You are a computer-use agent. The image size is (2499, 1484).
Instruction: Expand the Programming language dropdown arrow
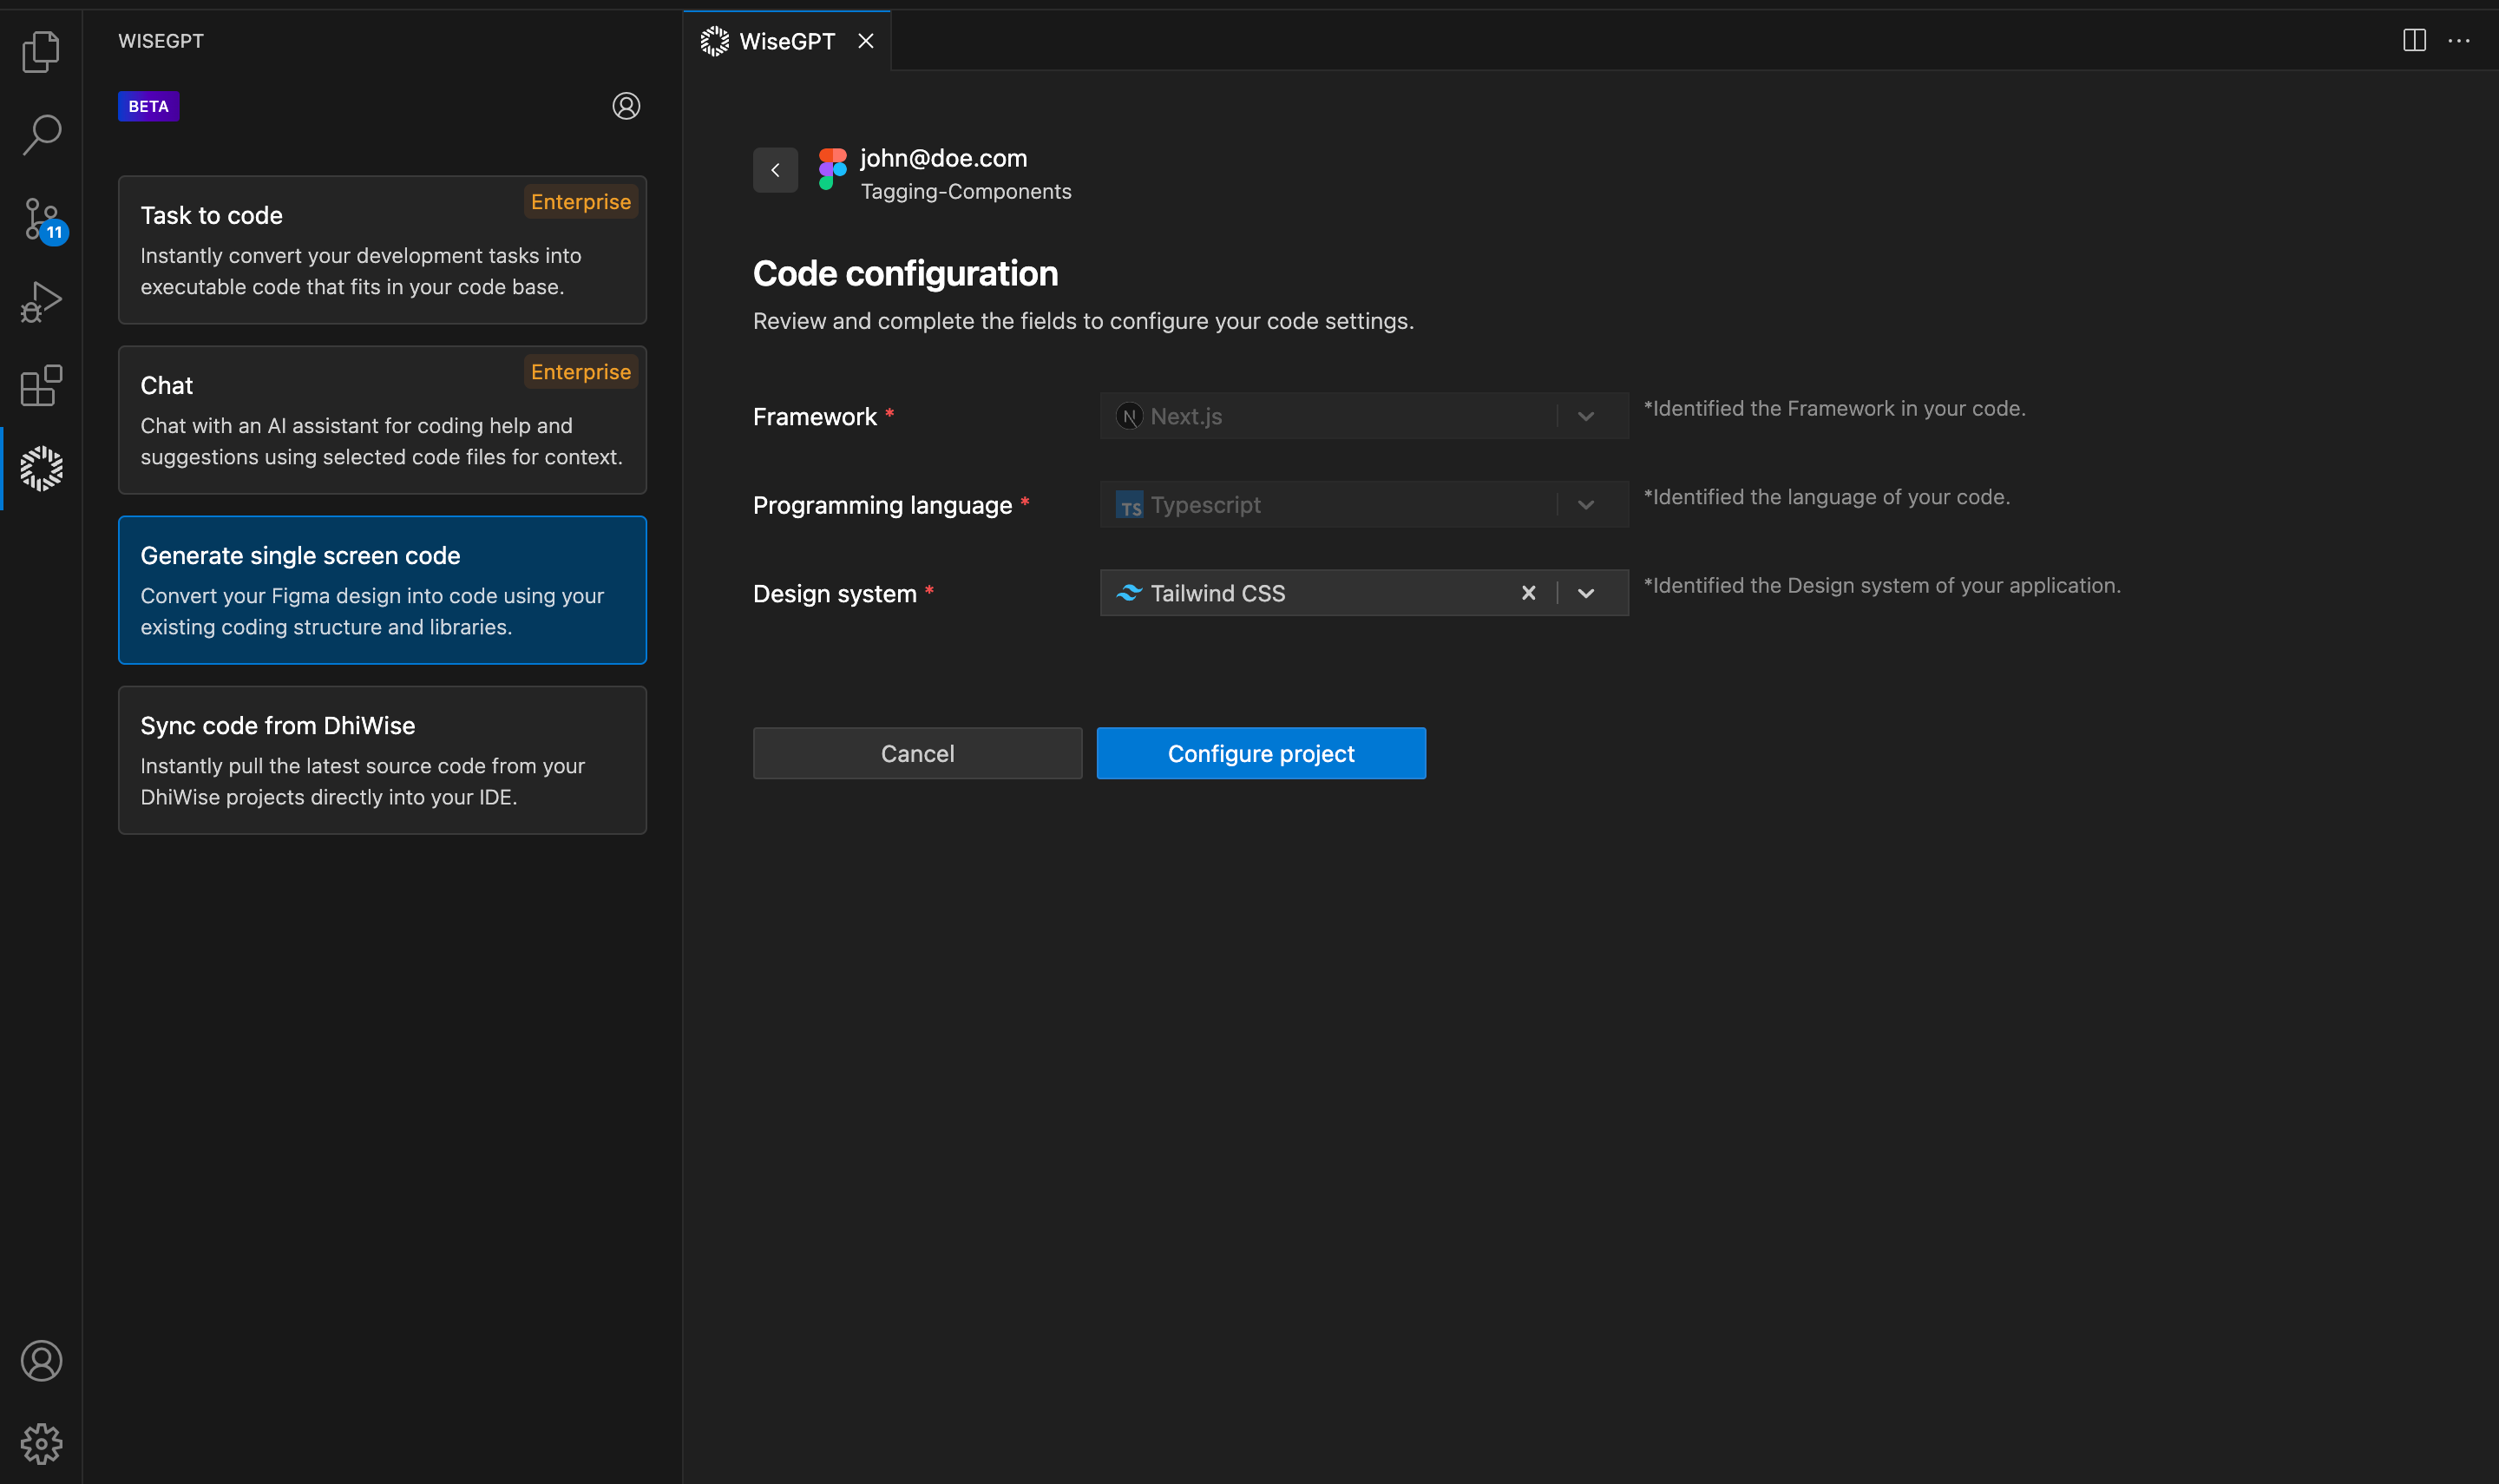click(x=1585, y=505)
